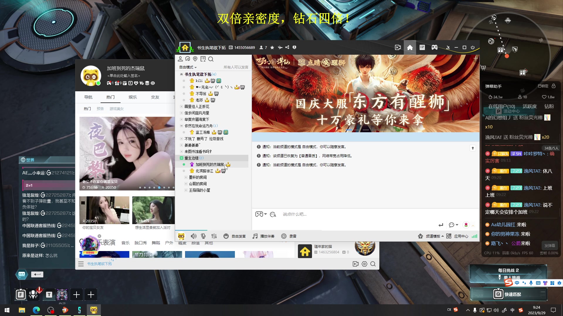Expand the 频道模板 channel template menu
The height and width of the screenshot is (316, 563).
coord(430,236)
